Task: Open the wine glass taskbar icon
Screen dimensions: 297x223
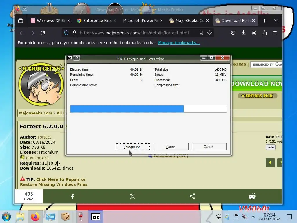Action: click(81, 217)
